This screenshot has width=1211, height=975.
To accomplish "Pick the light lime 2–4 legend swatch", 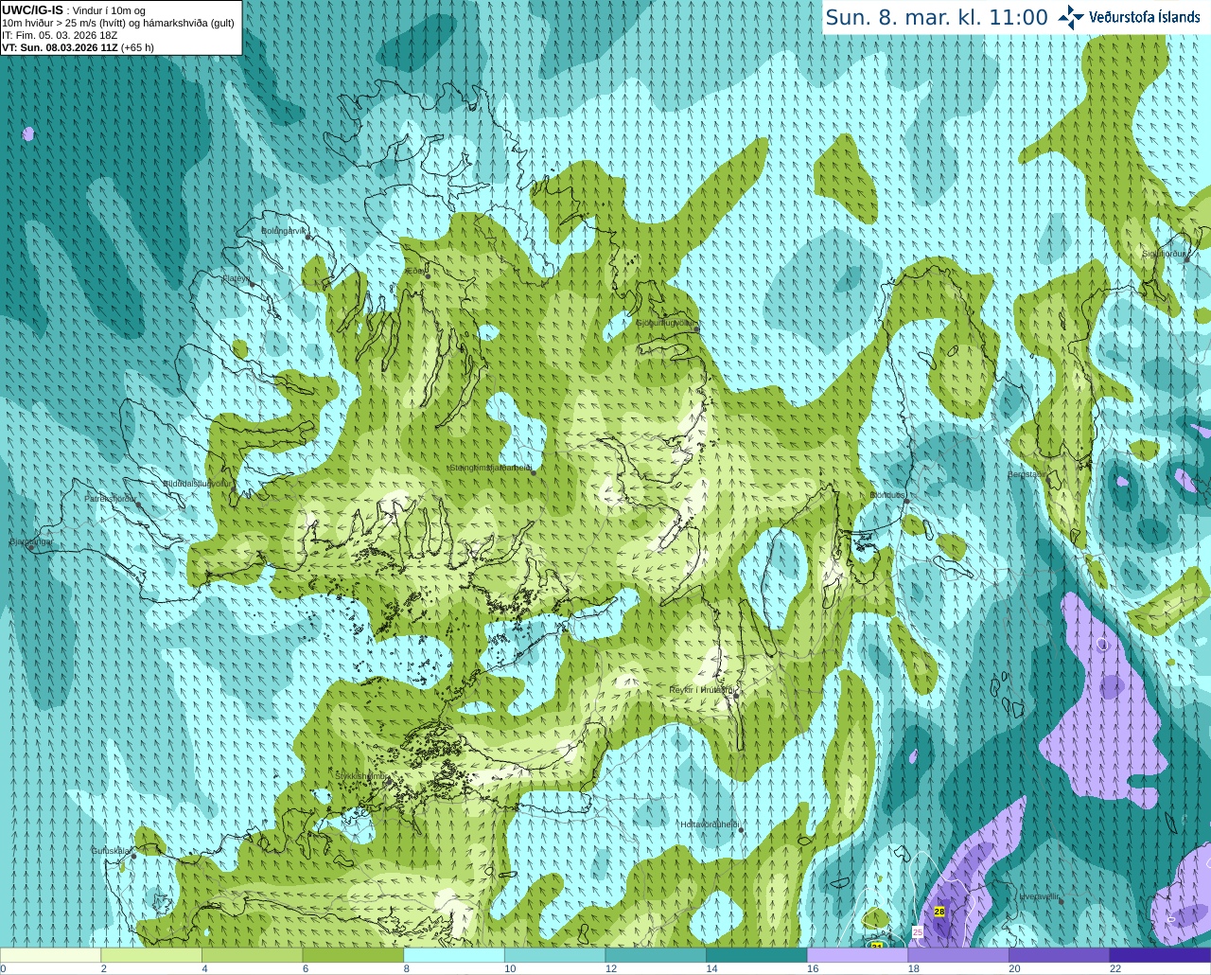I will 151,955.
